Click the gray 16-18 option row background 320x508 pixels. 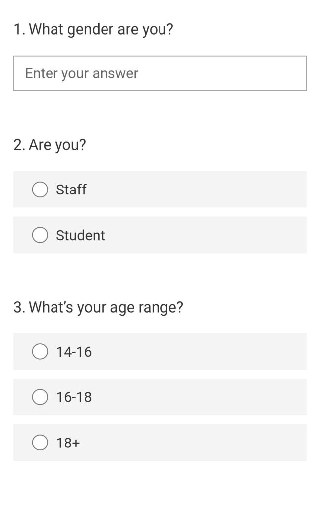160,397
